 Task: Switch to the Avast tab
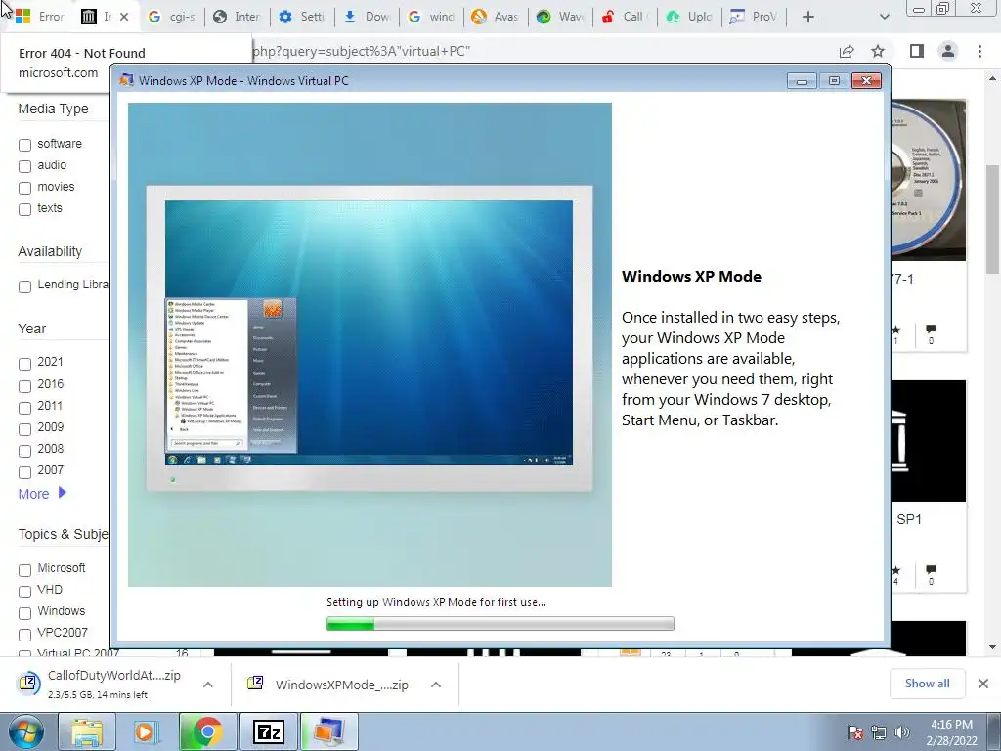(496, 17)
